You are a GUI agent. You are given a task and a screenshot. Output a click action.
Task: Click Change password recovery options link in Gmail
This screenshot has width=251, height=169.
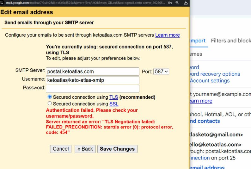[x=215, y=74]
